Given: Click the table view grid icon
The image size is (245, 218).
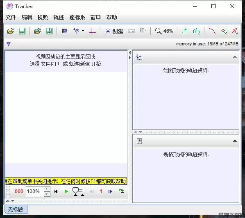Looking at the screenshot, I should click(x=139, y=141).
